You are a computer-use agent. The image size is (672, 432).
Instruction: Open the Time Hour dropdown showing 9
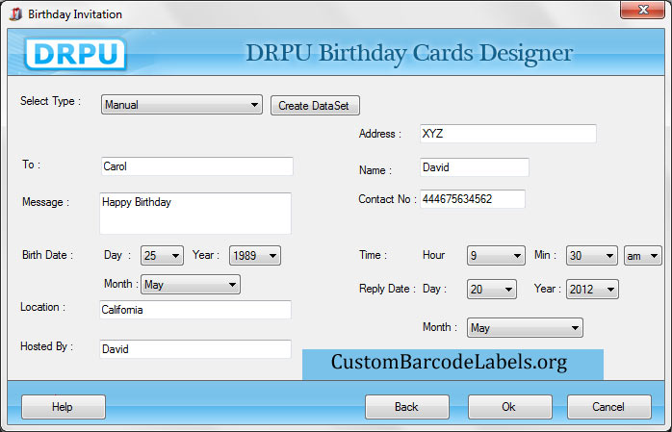496,256
